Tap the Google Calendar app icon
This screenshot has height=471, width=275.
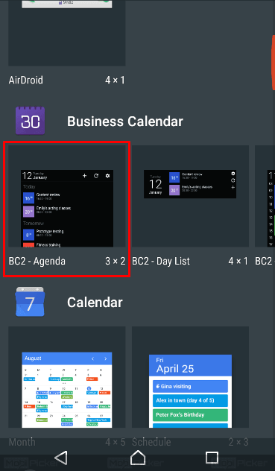point(30,302)
